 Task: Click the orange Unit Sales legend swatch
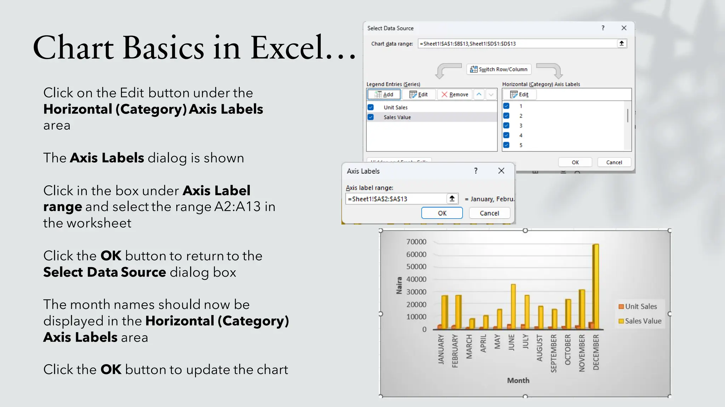tap(621, 307)
